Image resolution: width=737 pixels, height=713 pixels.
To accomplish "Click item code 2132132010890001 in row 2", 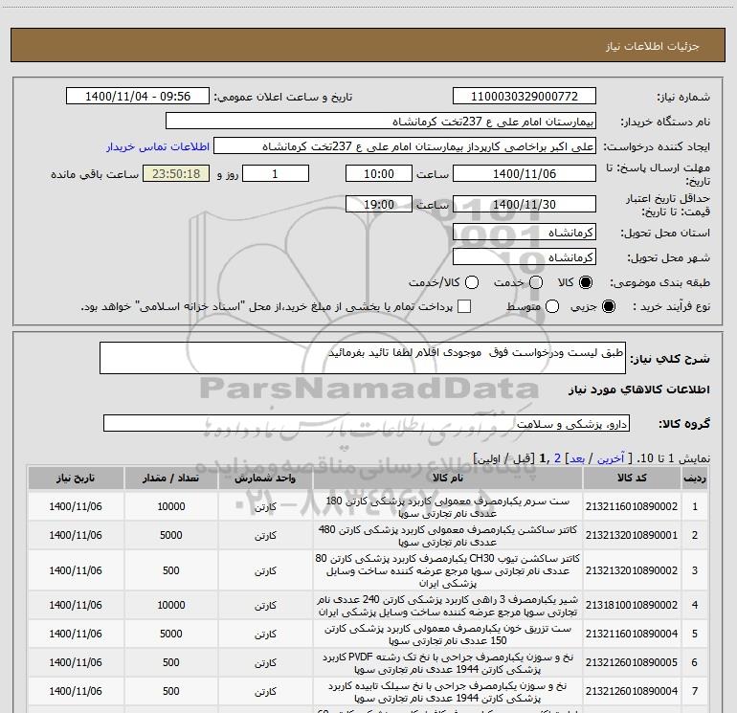I will click(x=632, y=535).
